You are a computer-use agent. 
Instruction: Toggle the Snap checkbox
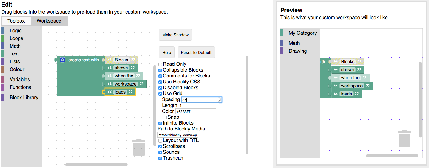click(x=165, y=117)
